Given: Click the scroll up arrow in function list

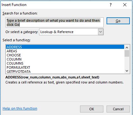Looking at the screenshot, I should (127, 48).
